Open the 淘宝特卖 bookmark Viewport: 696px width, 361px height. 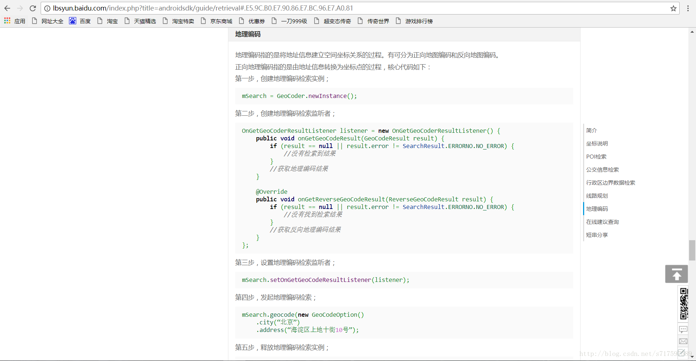point(178,21)
